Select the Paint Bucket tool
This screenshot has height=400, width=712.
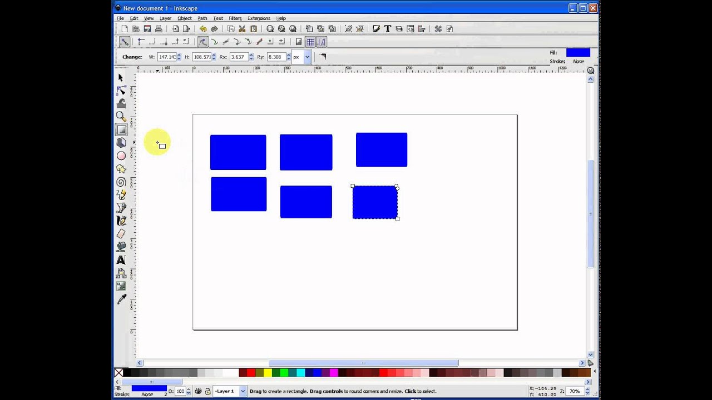121,247
